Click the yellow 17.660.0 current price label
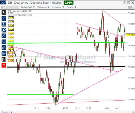Screen dimensions: 135x113 pyautogui.click(x=130, y=35)
